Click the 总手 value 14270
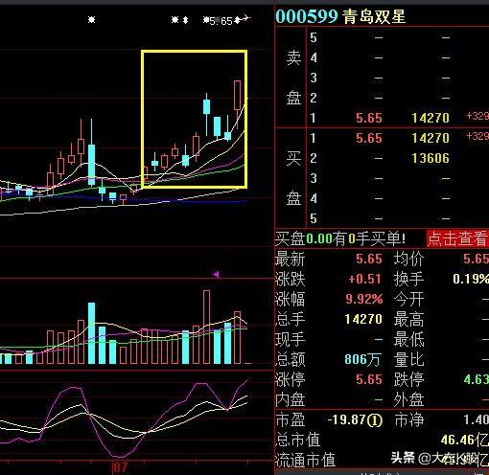 click(363, 319)
